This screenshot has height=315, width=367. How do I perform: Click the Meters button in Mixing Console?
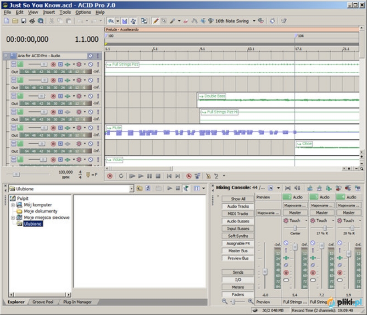pos(238,287)
